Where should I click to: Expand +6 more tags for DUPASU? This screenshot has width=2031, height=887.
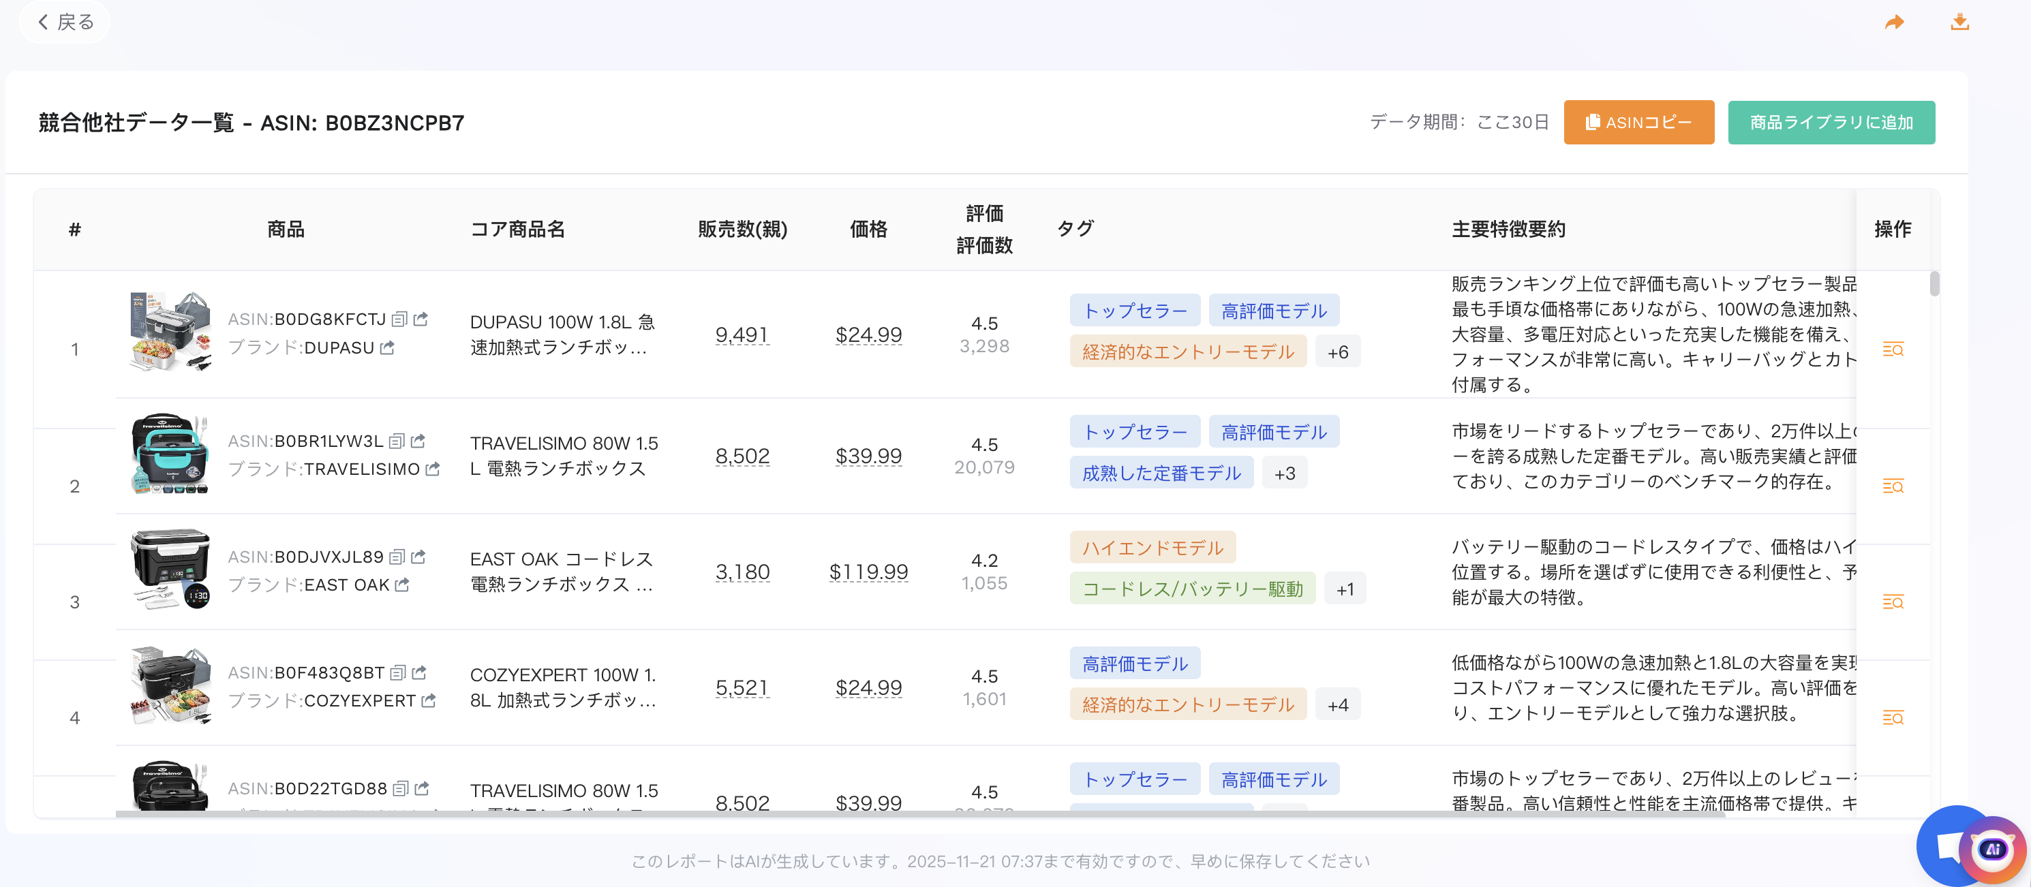pyautogui.click(x=1337, y=352)
